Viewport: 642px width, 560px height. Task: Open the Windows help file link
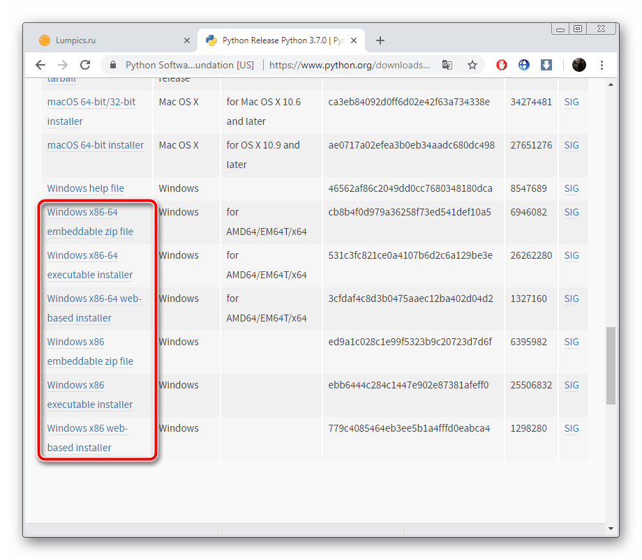point(86,188)
